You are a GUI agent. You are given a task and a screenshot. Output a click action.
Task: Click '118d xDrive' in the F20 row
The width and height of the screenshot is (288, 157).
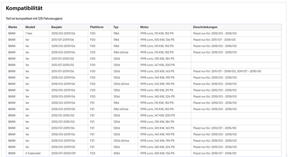click(x=121, y=52)
